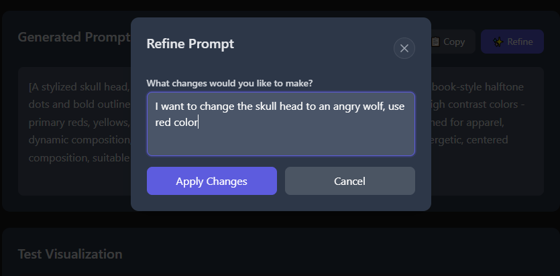This screenshot has height=276, width=560.
Task: Click the Copy button label
Action: 454,42
